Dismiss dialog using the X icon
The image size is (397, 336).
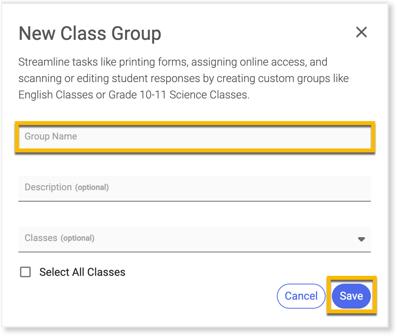(362, 32)
